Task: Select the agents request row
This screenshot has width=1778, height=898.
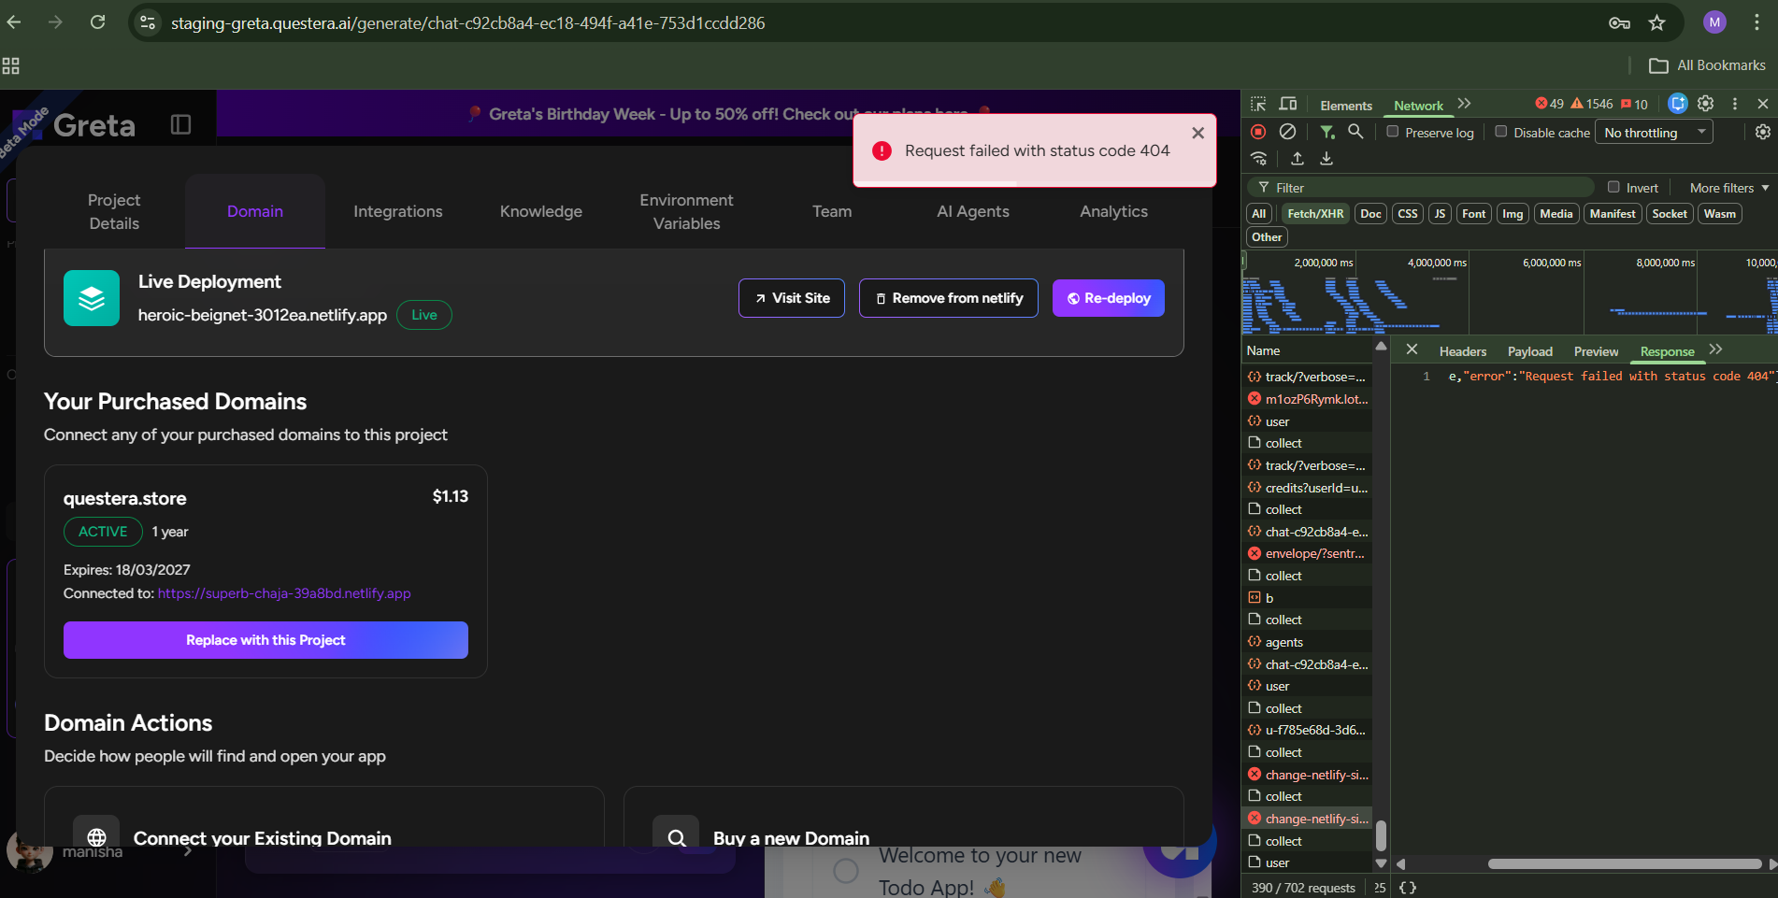Action: point(1308,642)
